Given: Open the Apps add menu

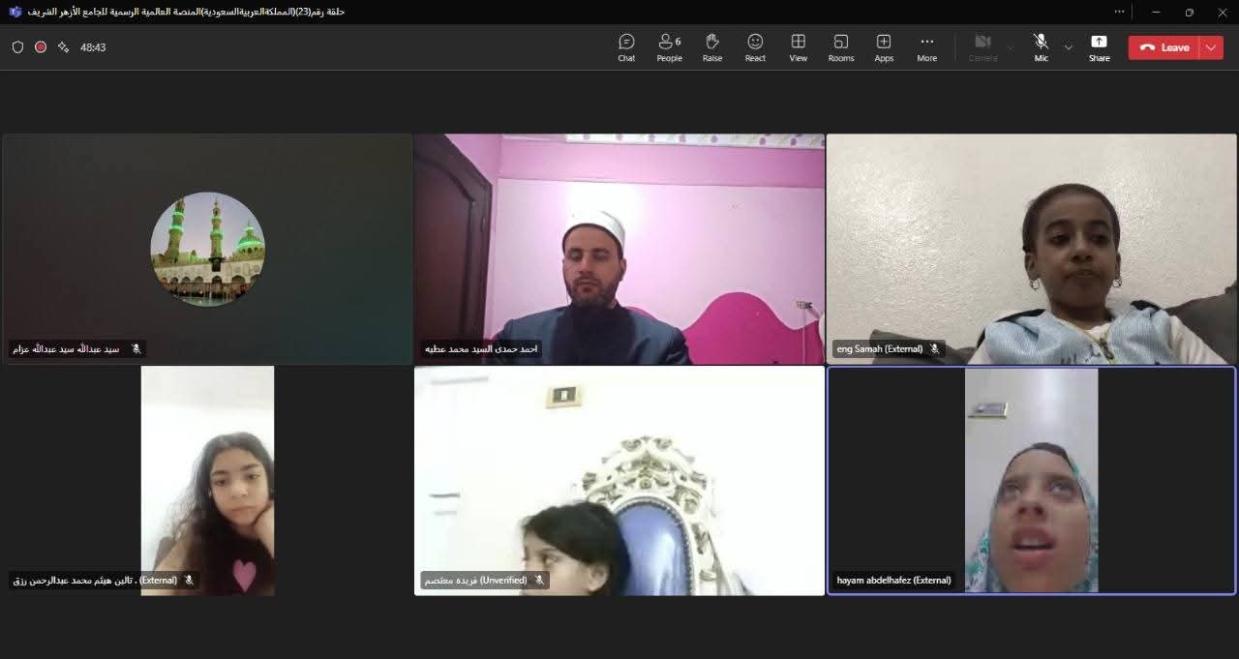Looking at the screenshot, I should pyautogui.click(x=884, y=46).
